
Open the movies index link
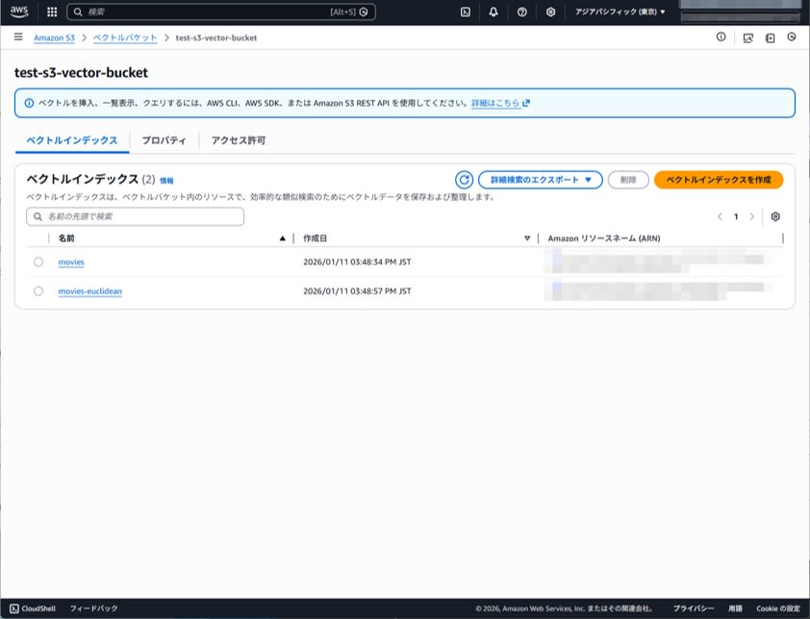point(71,261)
